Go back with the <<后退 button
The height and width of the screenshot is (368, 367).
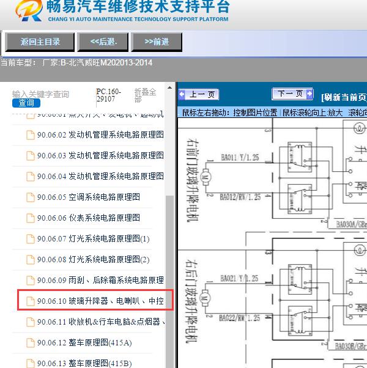point(103,42)
